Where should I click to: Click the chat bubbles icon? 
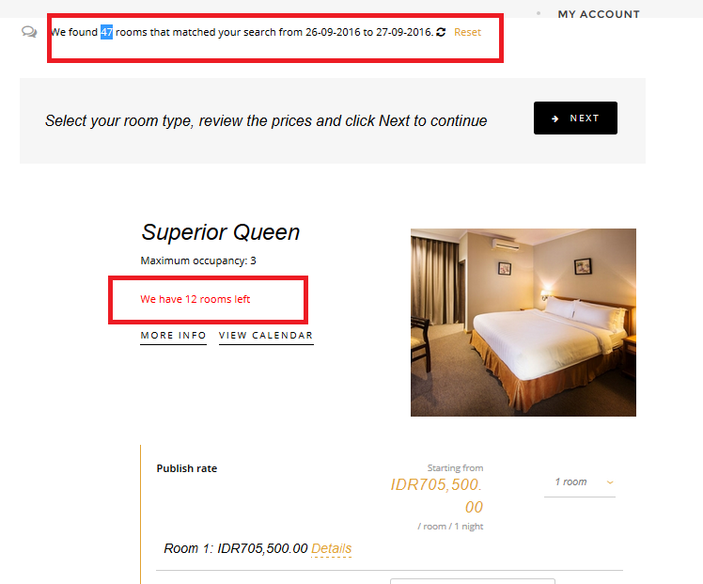click(29, 31)
